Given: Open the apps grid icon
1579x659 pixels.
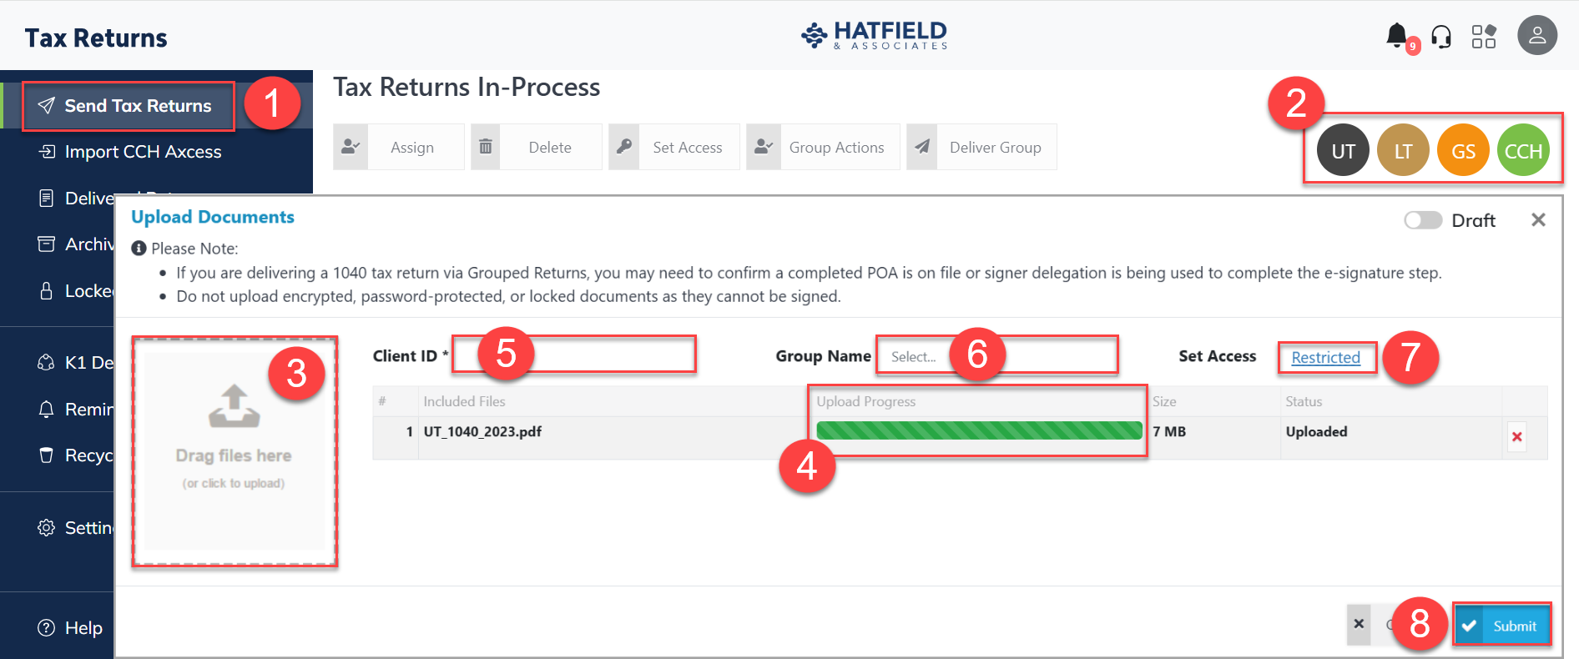Looking at the screenshot, I should [1484, 37].
